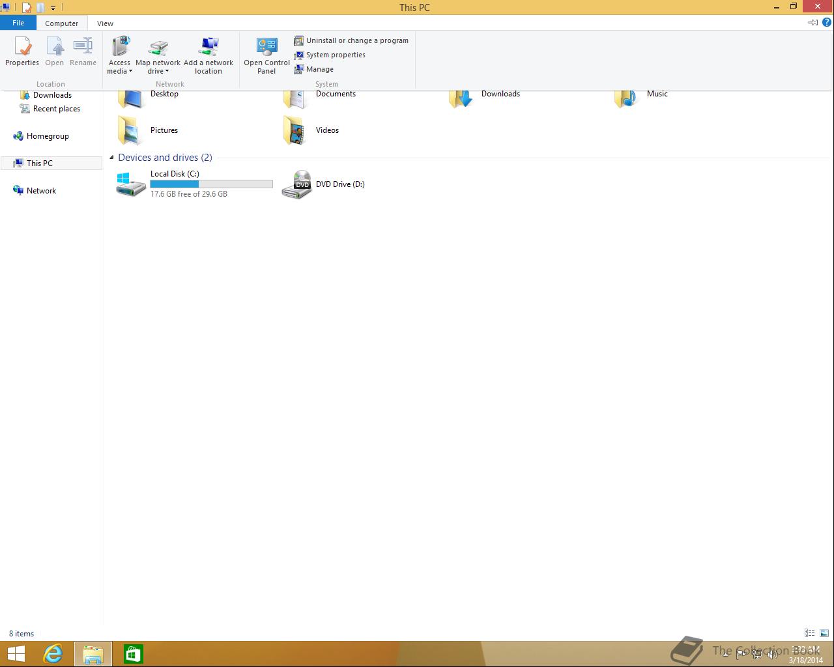Click the Local Disk capacity usage bar
Image resolution: width=834 pixels, height=667 pixels.
(211, 184)
